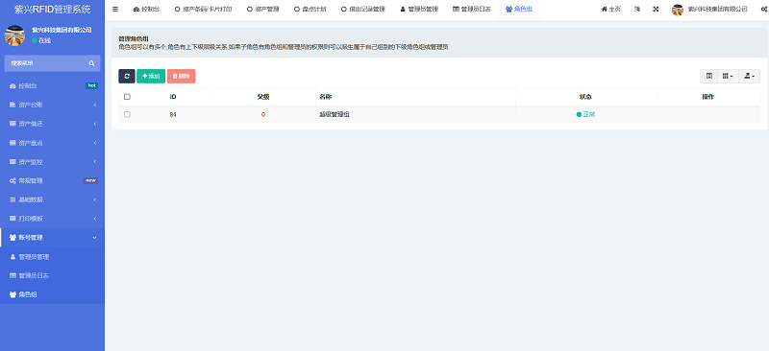Screen dimensions: 769x351
Task: Click the refresh table icon button
Action: (x=127, y=76)
